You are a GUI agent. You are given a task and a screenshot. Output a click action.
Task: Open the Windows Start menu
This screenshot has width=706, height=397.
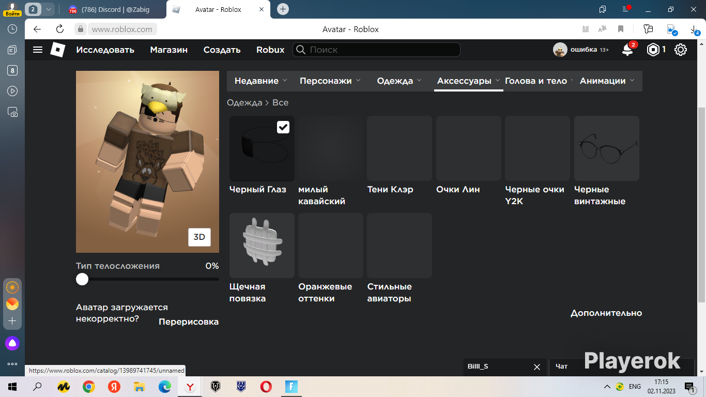(x=12, y=386)
